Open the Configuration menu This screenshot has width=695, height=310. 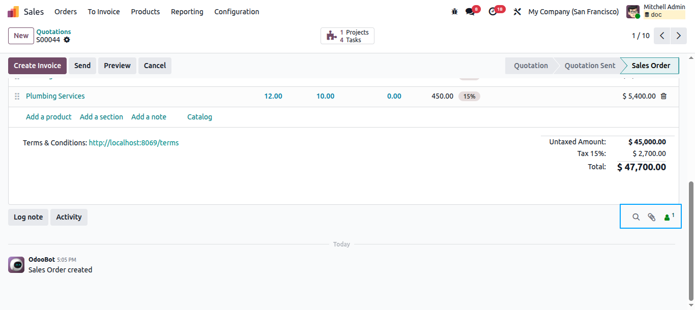tap(237, 12)
